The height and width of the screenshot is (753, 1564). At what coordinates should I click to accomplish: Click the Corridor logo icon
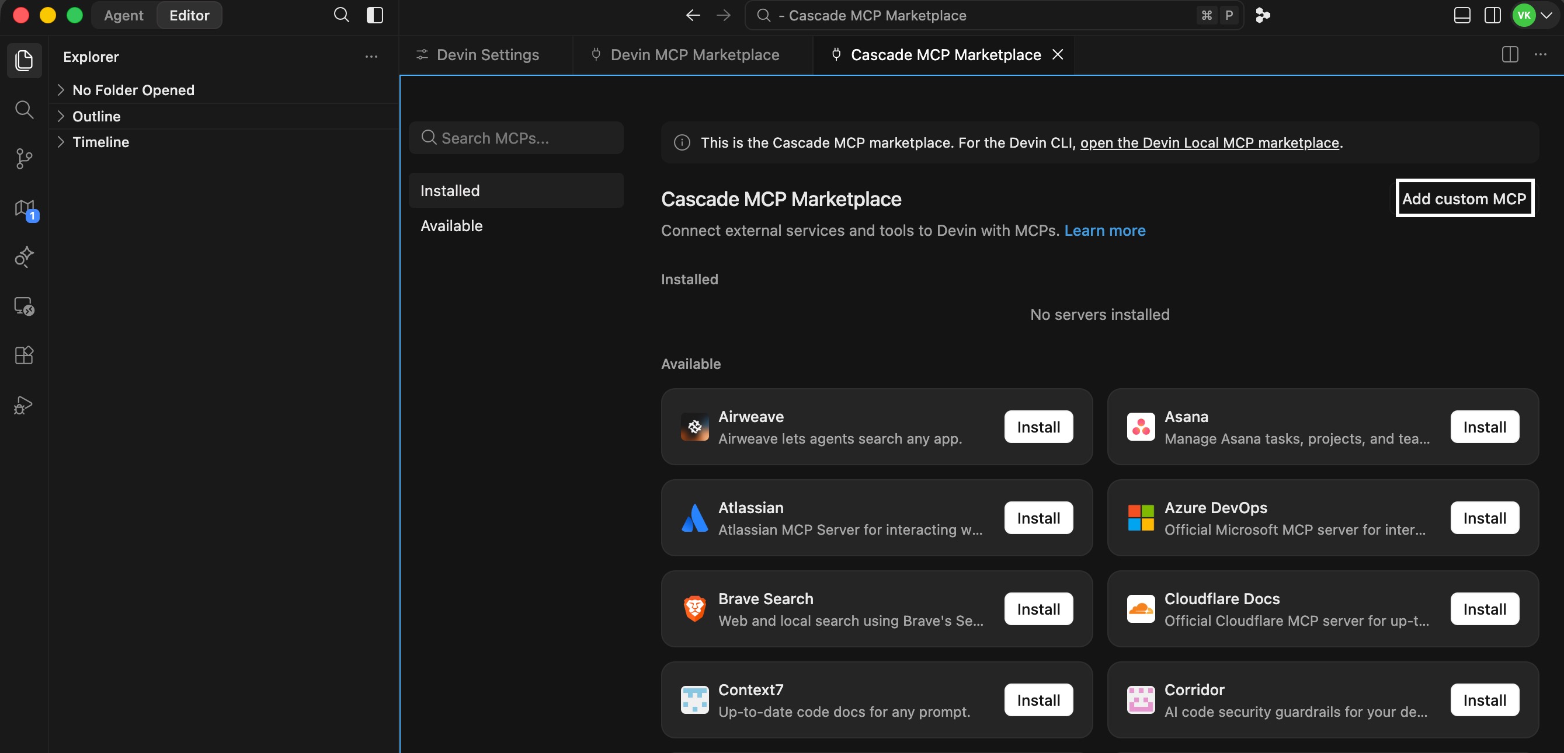tap(1141, 700)
